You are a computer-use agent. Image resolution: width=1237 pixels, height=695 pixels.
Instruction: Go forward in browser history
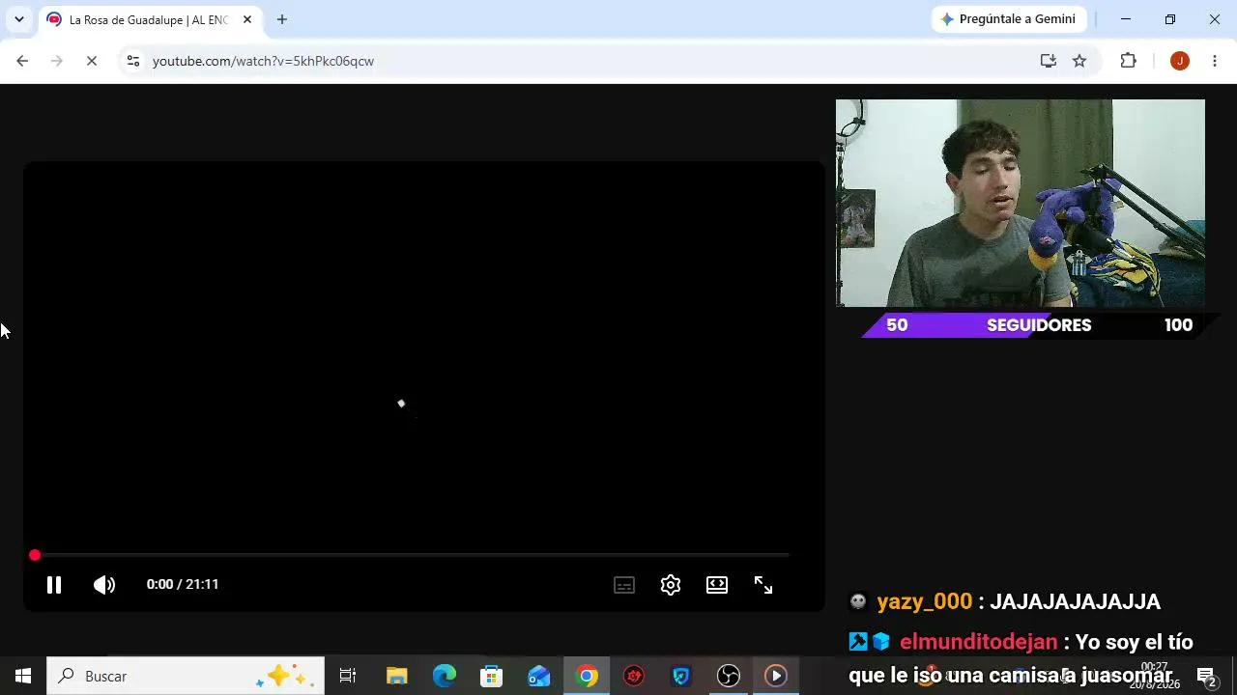[x=56, y=61]
